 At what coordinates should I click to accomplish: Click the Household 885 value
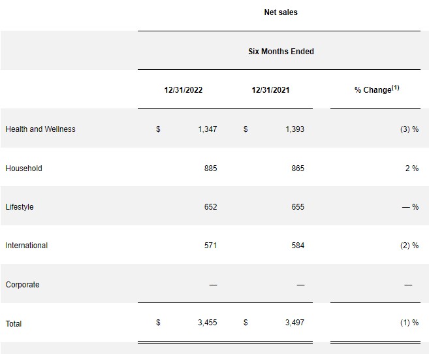[x=210, y=169]
